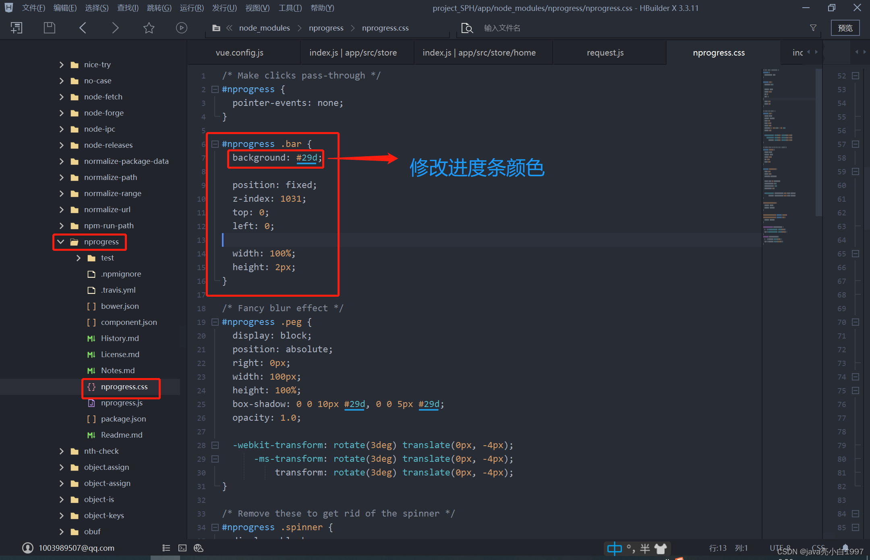Click the UTF-8 encoding status bar item

[x=780, y=548]
